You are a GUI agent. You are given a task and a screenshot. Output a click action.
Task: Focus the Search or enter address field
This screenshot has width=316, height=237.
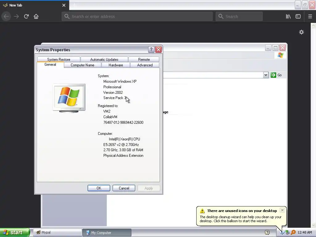tap(137, 17)
